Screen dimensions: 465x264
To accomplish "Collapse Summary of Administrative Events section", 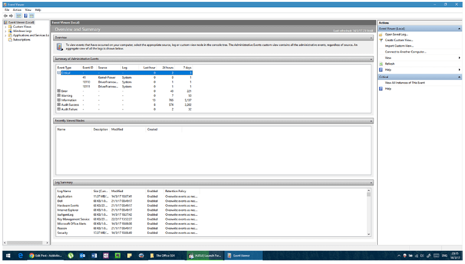I will click(x=371, y=59).
